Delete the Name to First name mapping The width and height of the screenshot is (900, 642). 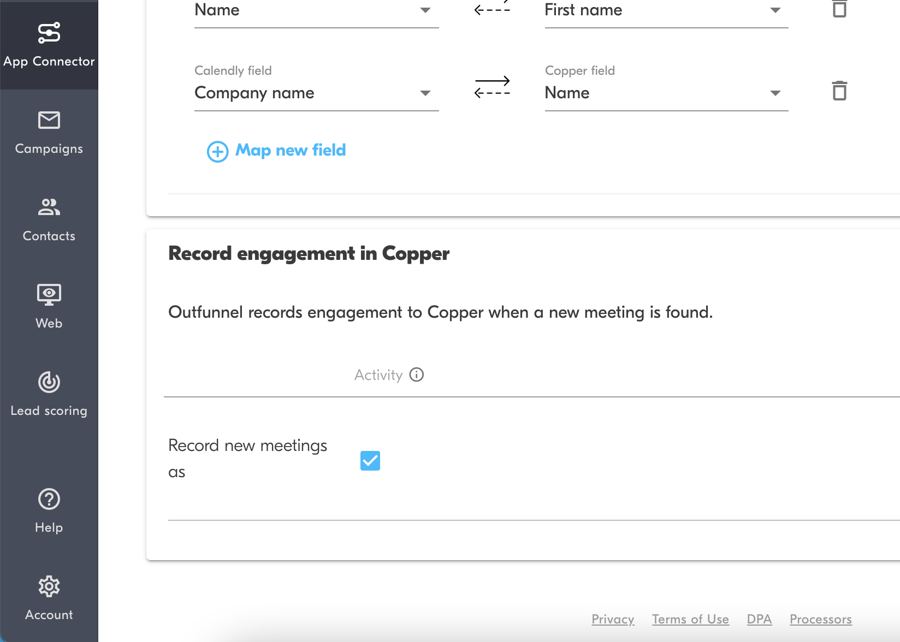pos(839,9)
